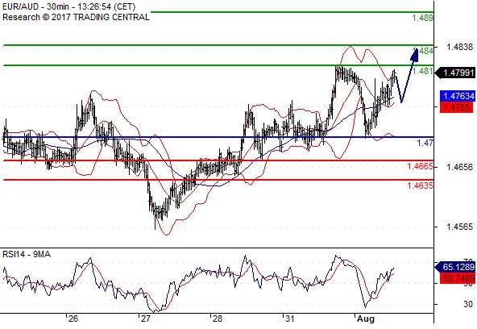Click the date label 31 on time axis
The image size is (477, 329).
pyautogui.click(x=289, y=319)
